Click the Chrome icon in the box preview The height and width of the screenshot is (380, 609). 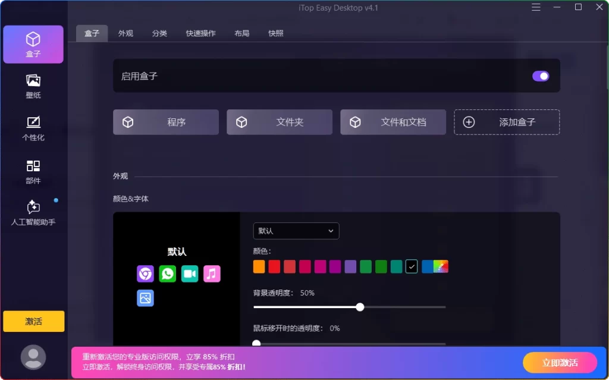[145, 274]
